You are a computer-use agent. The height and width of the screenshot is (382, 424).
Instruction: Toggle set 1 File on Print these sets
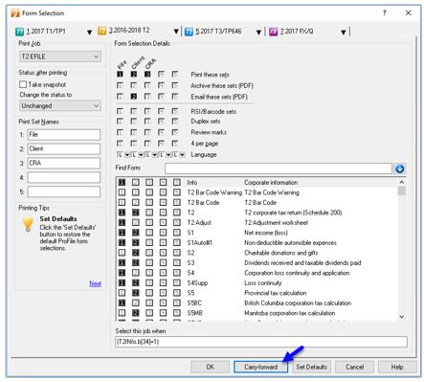pyautogui.click(x=120, y=75)
